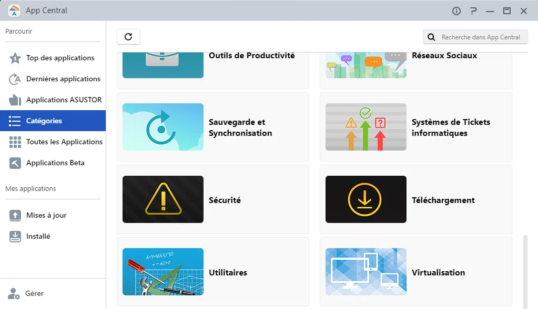Click the Sauvegarde et Synchronisation thumbnail
Image resolution: width=538 pixels, height=309 pixels.
(x=163, y=127)
